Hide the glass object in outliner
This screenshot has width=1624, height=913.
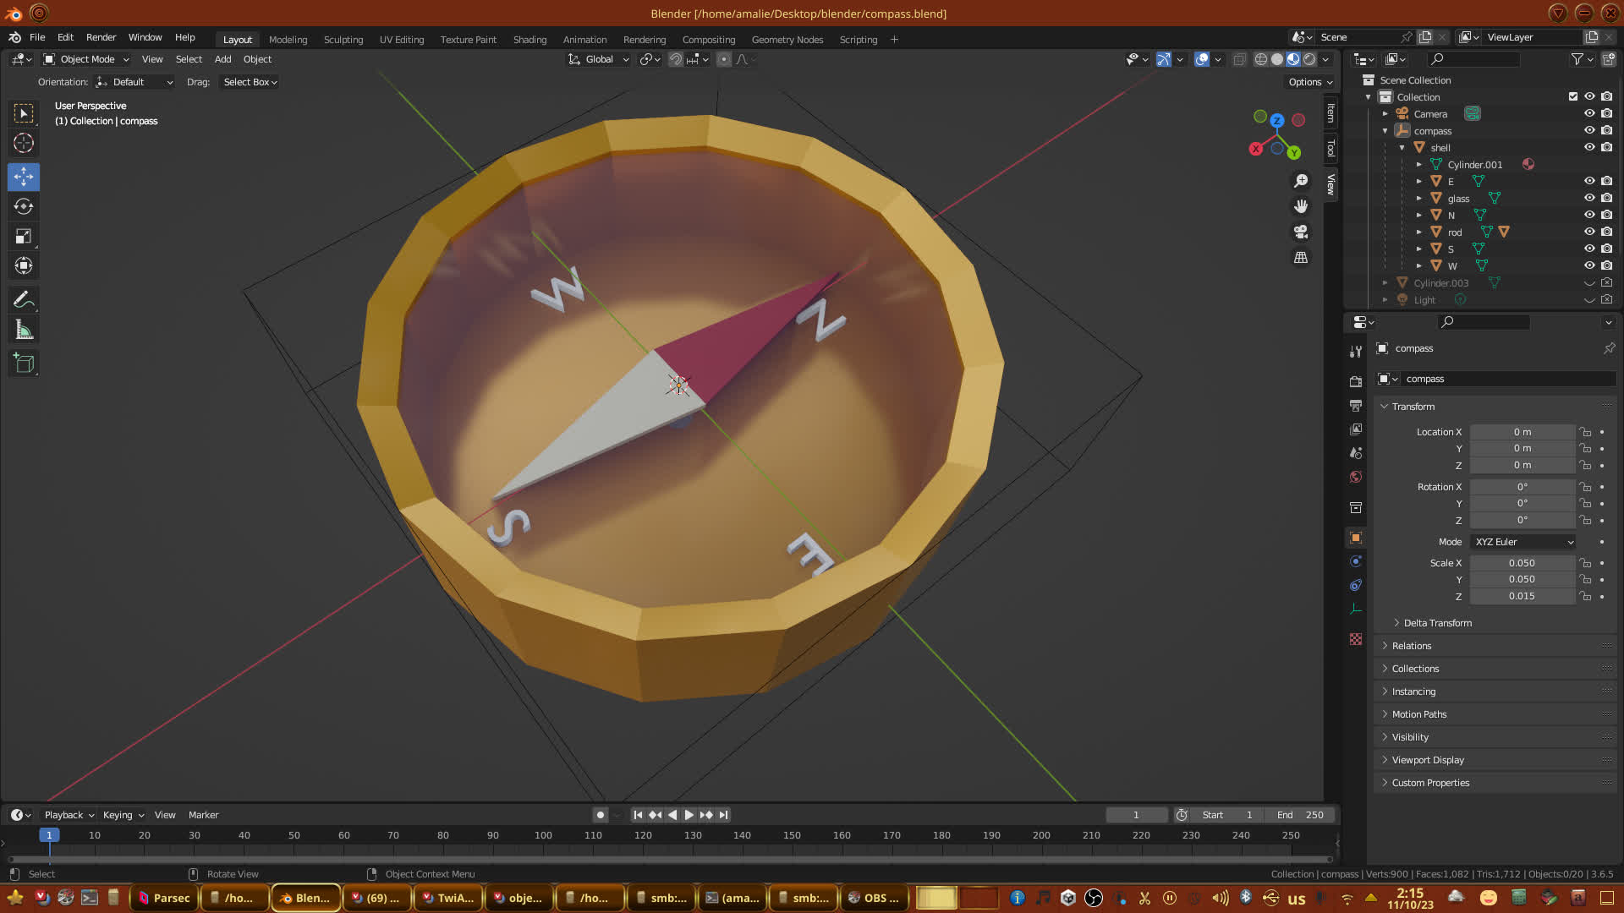pos(1589,198)
